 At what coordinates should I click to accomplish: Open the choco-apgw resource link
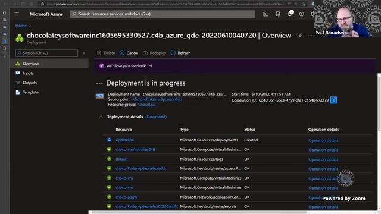click(126, 197)
